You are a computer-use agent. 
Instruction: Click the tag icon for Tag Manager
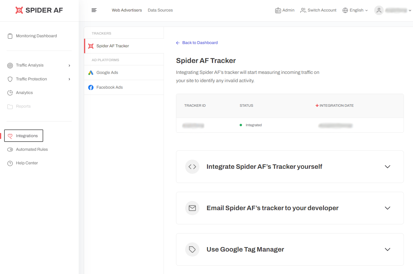click(192, 249)
